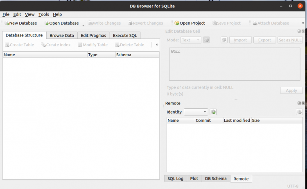Click the Delete Table button
Screen dimensions: 307x189
(130, 45)
